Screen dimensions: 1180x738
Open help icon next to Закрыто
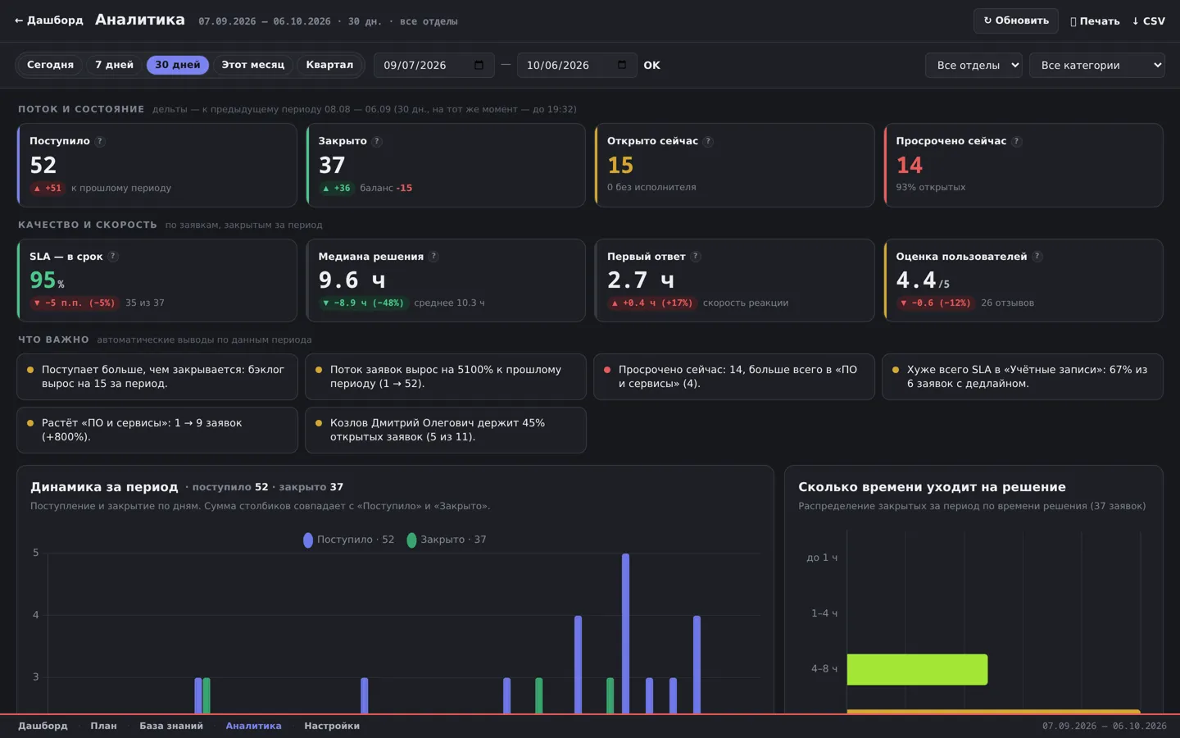[x=377, y=141]
